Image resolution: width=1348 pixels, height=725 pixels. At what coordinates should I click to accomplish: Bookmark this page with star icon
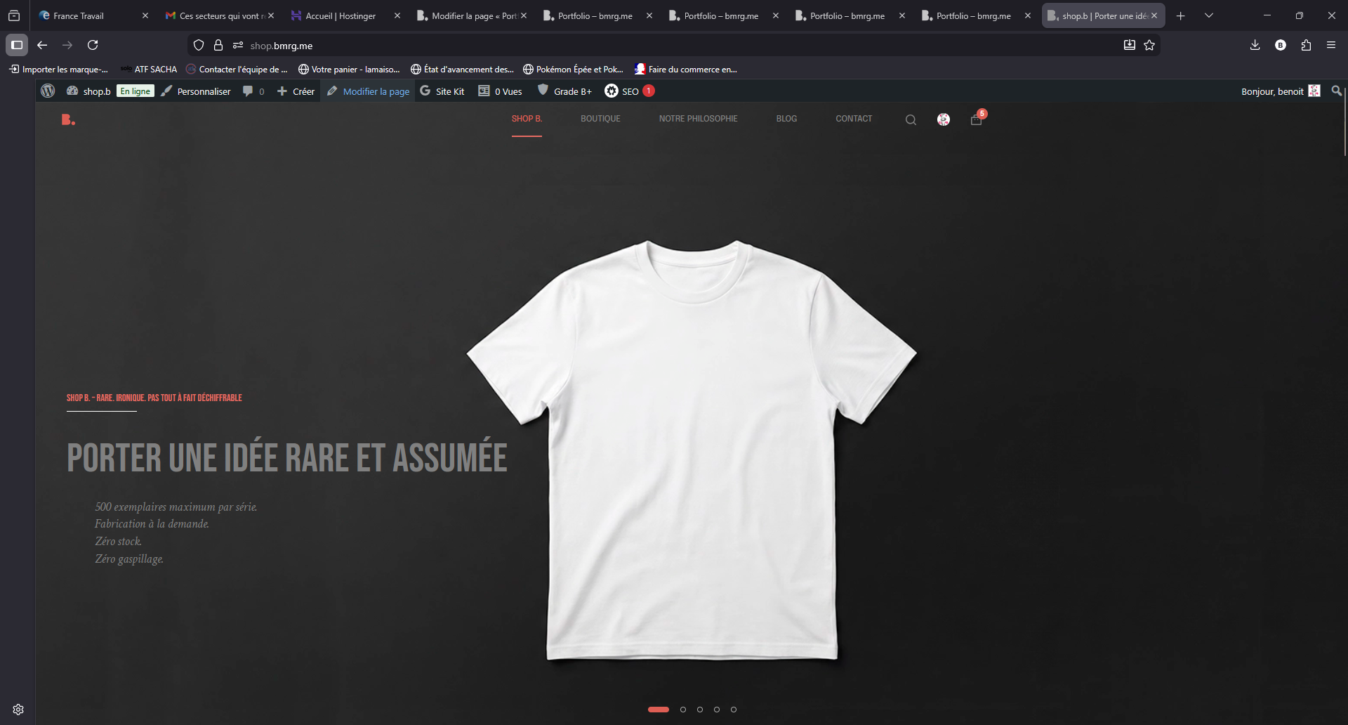(x=1149, y=45)
